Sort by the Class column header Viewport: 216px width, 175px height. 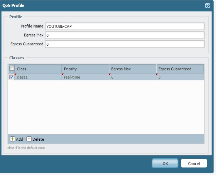pos(38,69)
